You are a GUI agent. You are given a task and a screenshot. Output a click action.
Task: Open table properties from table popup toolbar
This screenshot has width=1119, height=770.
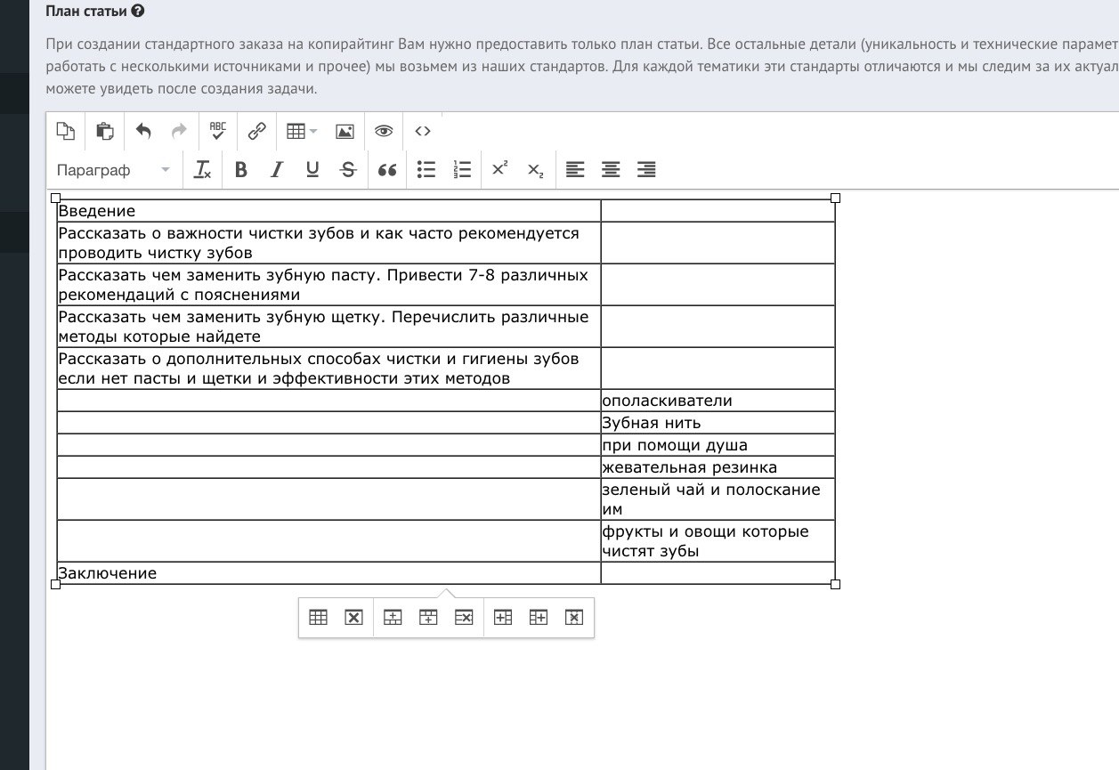tap(318, 618)
